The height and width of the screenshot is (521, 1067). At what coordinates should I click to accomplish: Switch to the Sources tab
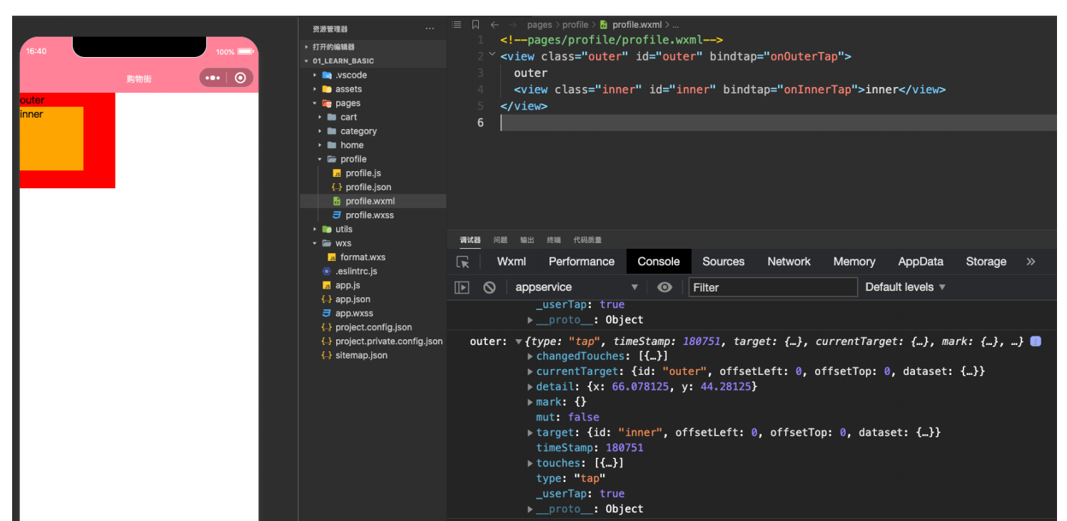tap(724, 262)
